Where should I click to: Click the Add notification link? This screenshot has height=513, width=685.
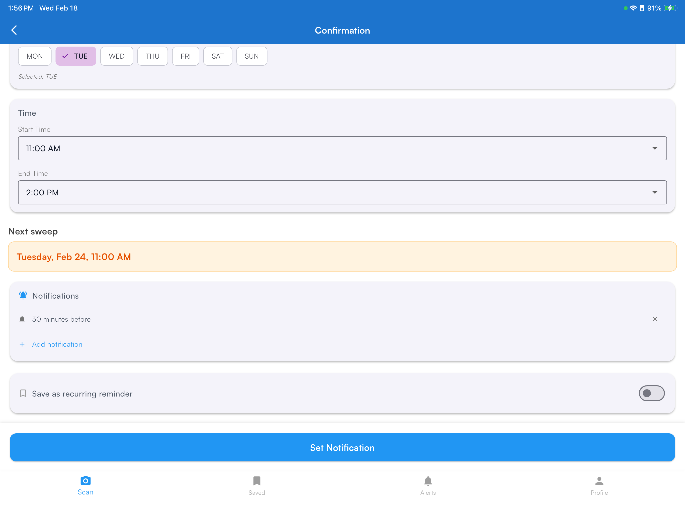coord(57,344)
